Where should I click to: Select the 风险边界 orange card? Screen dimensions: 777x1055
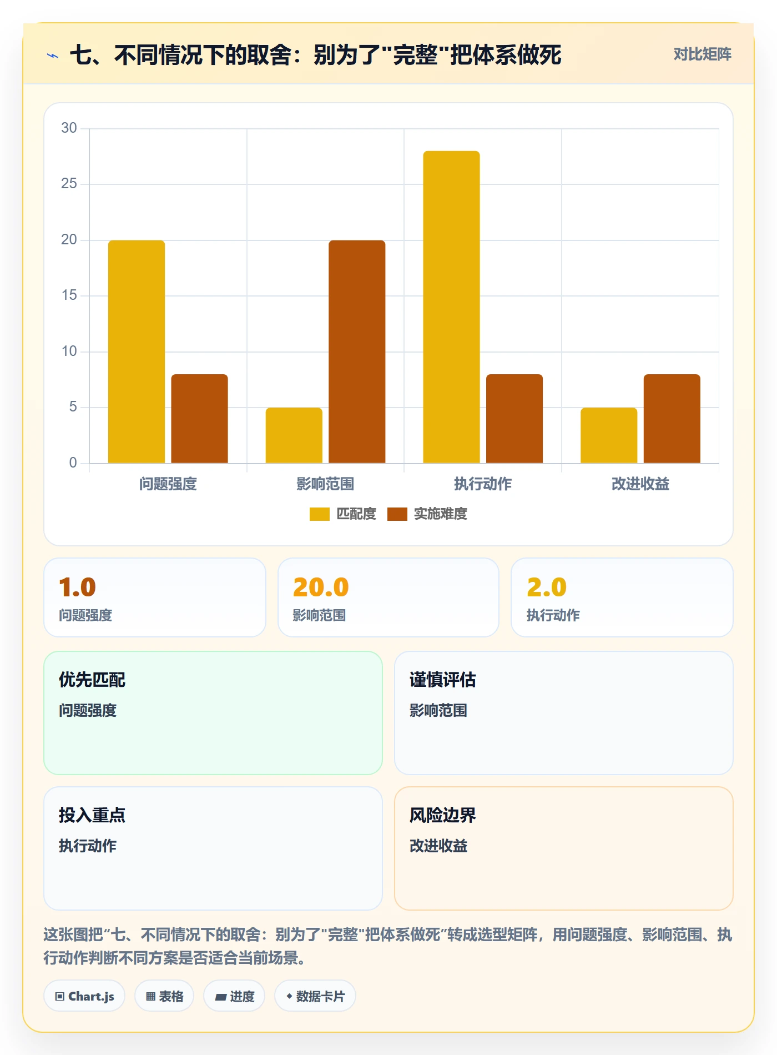564,848
